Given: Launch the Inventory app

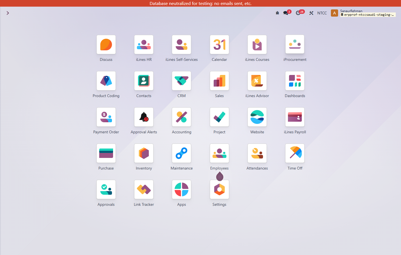Looking at the screenshot, I should pyautogui.click(x=144, y=153).
